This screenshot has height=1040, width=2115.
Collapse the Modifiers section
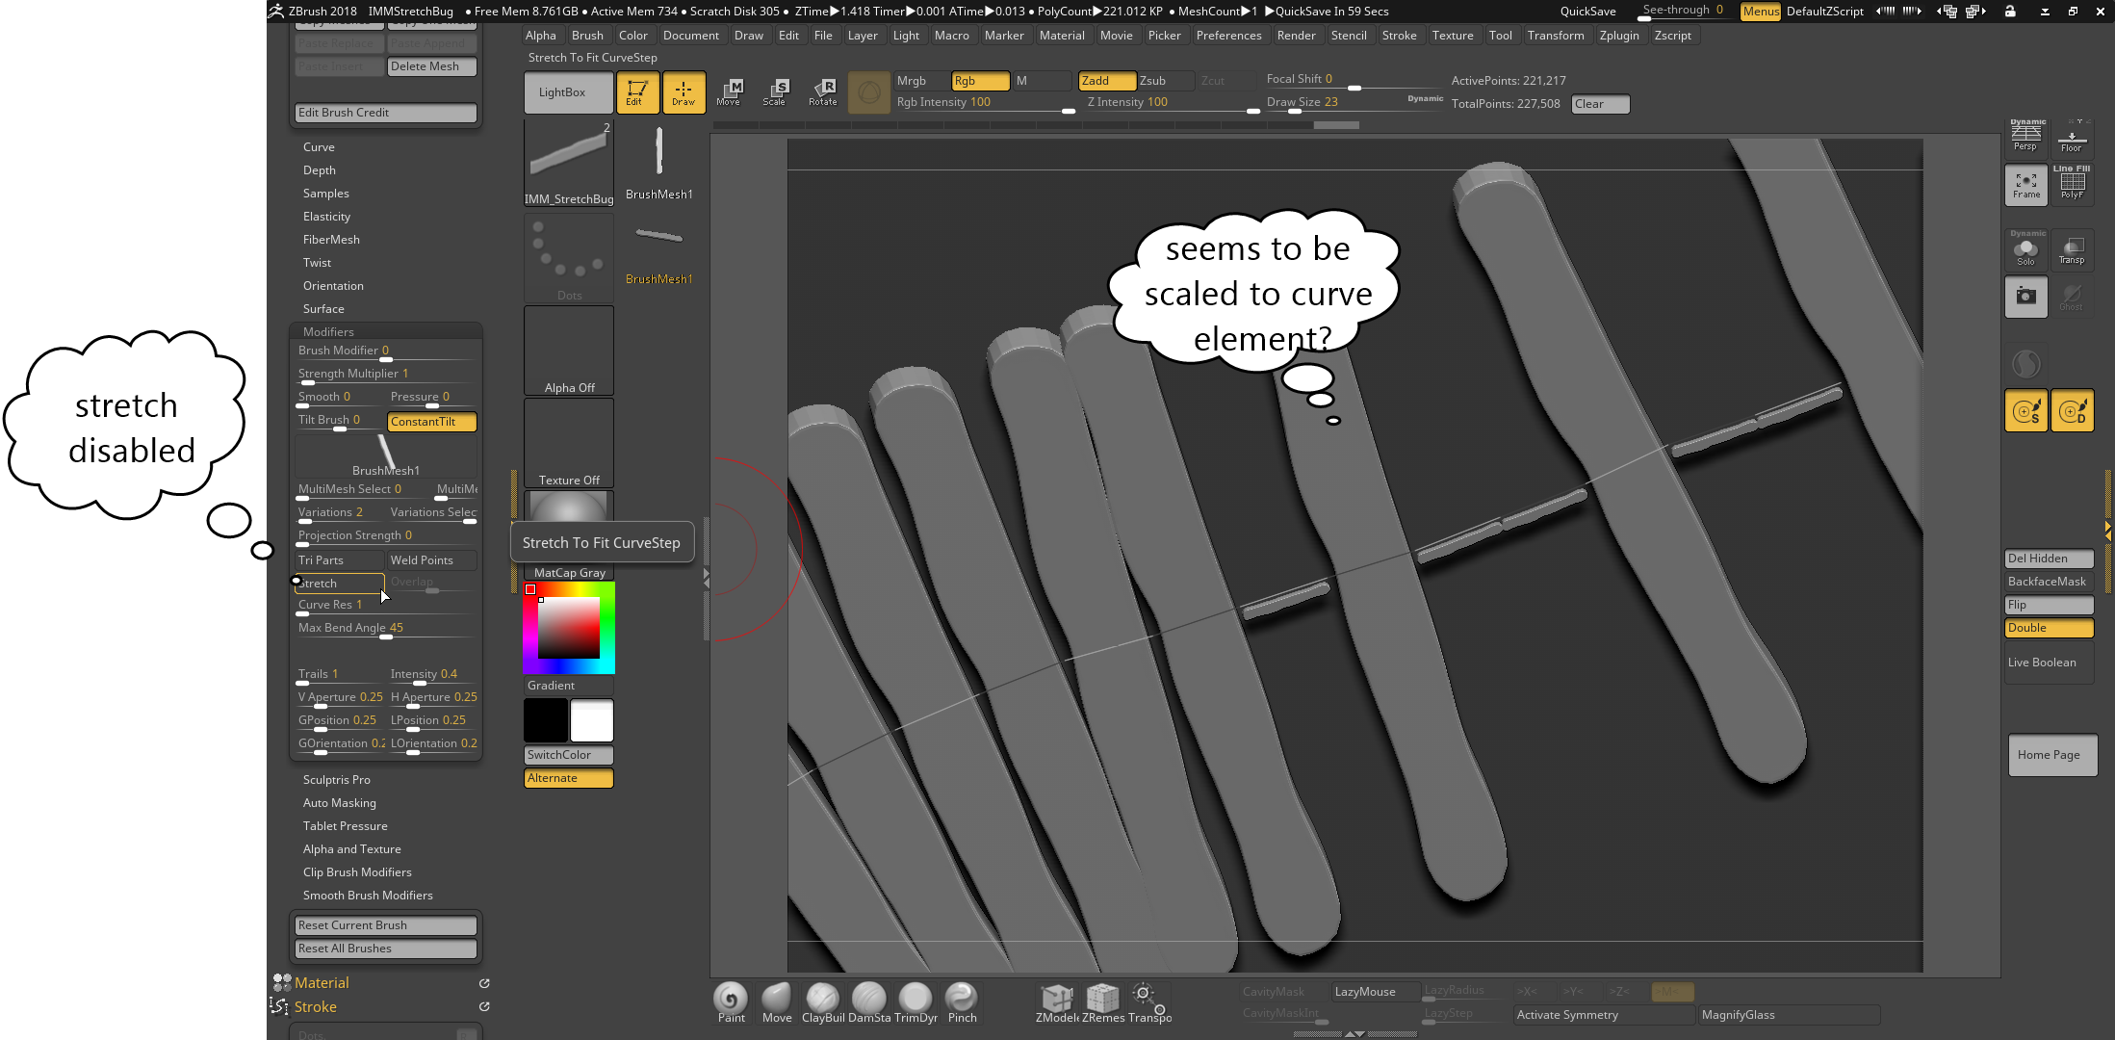[x=328, y=331]
